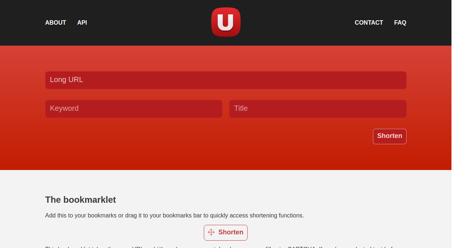Go to the CONTACT page
The image size is (457, 248).
369,22
